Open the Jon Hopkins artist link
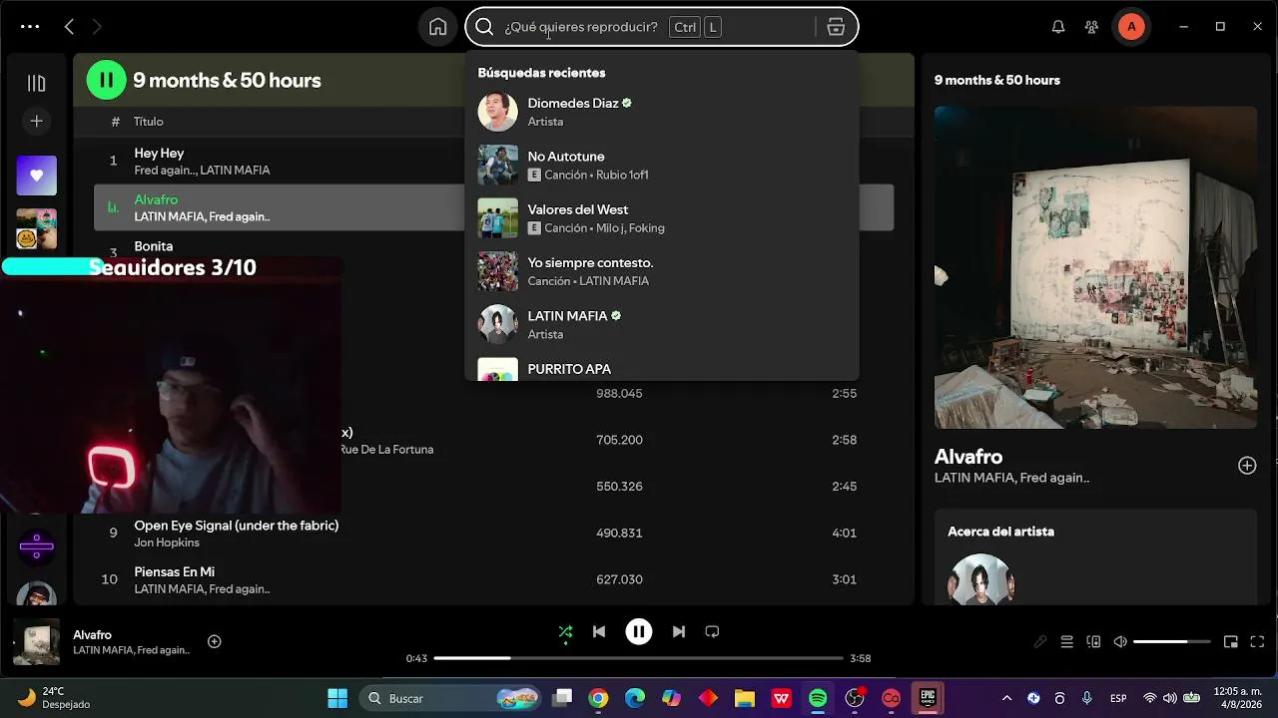The width and height of the screenshot is (1278, 718). (167, 542)
